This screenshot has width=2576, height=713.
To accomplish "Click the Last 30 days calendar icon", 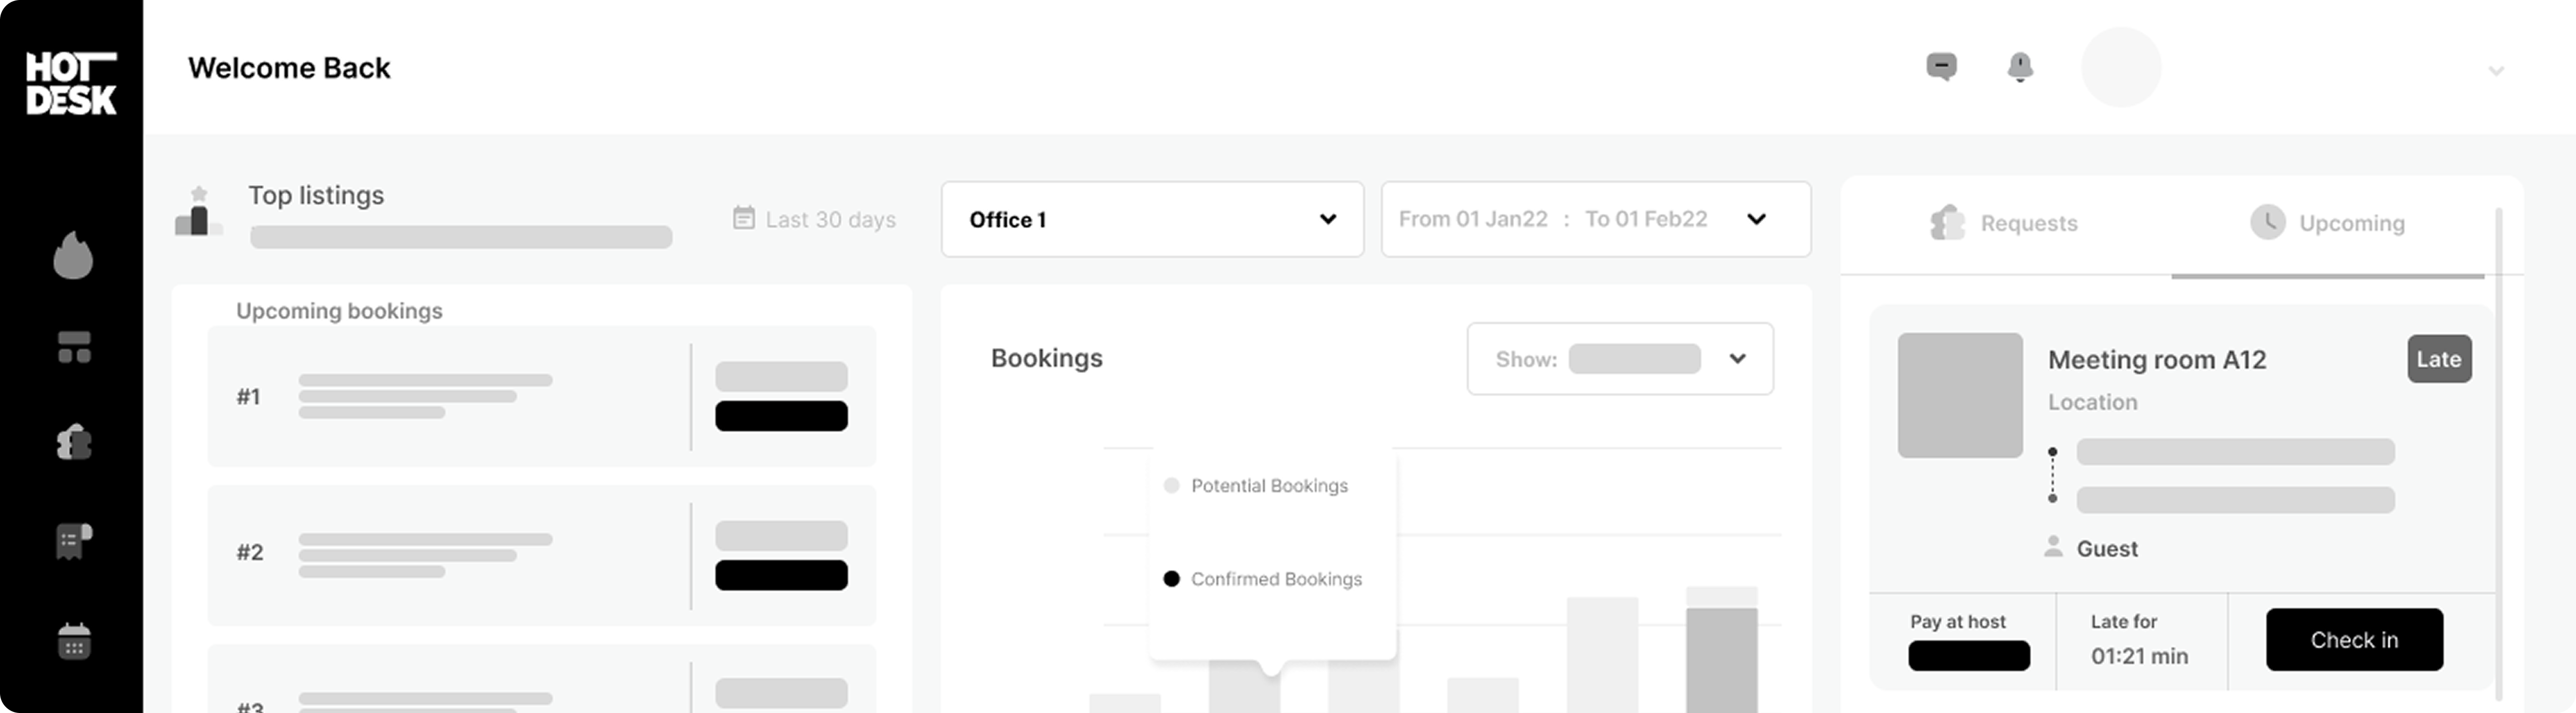I will click(744, 218).
